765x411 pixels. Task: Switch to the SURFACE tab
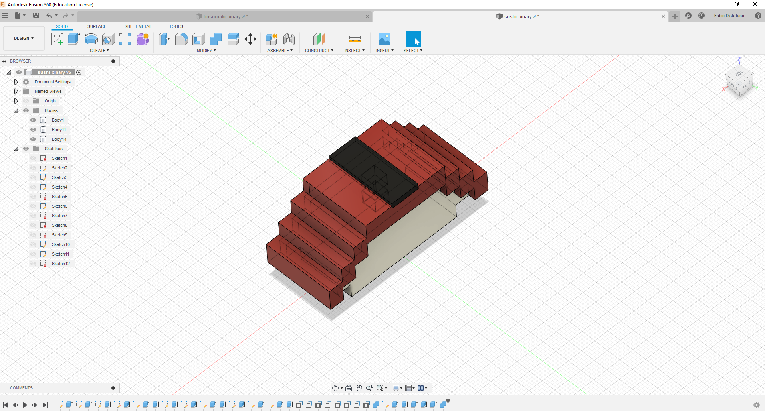pos(97,26)
